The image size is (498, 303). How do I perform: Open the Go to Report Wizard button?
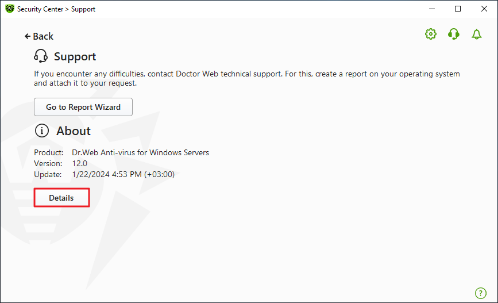click(x=83, y=107)
